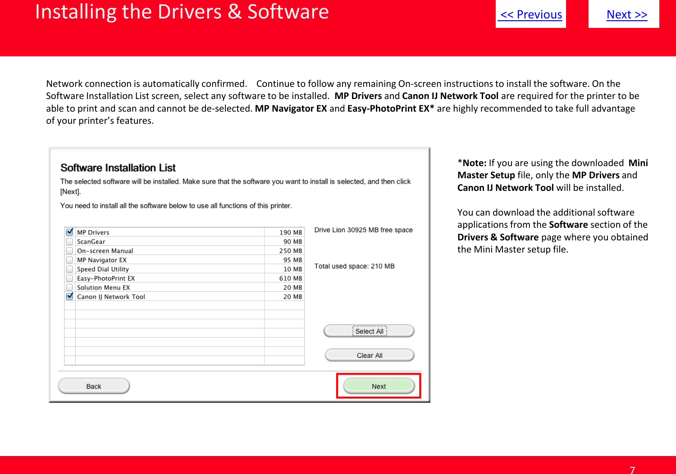The width and height of the screenshot is (676, 474).
Task: Click the 10 MB size value
Action: click(x=293, y=269)
